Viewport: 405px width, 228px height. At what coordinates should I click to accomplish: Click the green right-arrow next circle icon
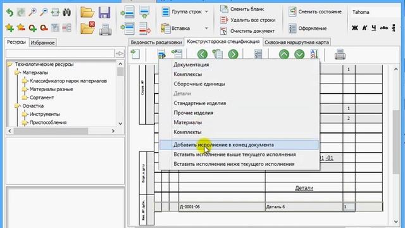point(233,54)
